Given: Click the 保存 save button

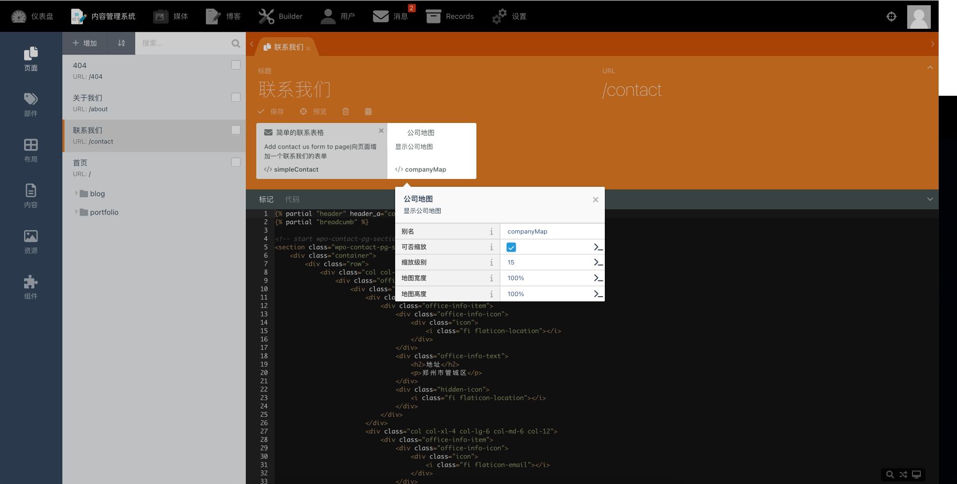Looking at the screenshot, I should coord(271,111).
